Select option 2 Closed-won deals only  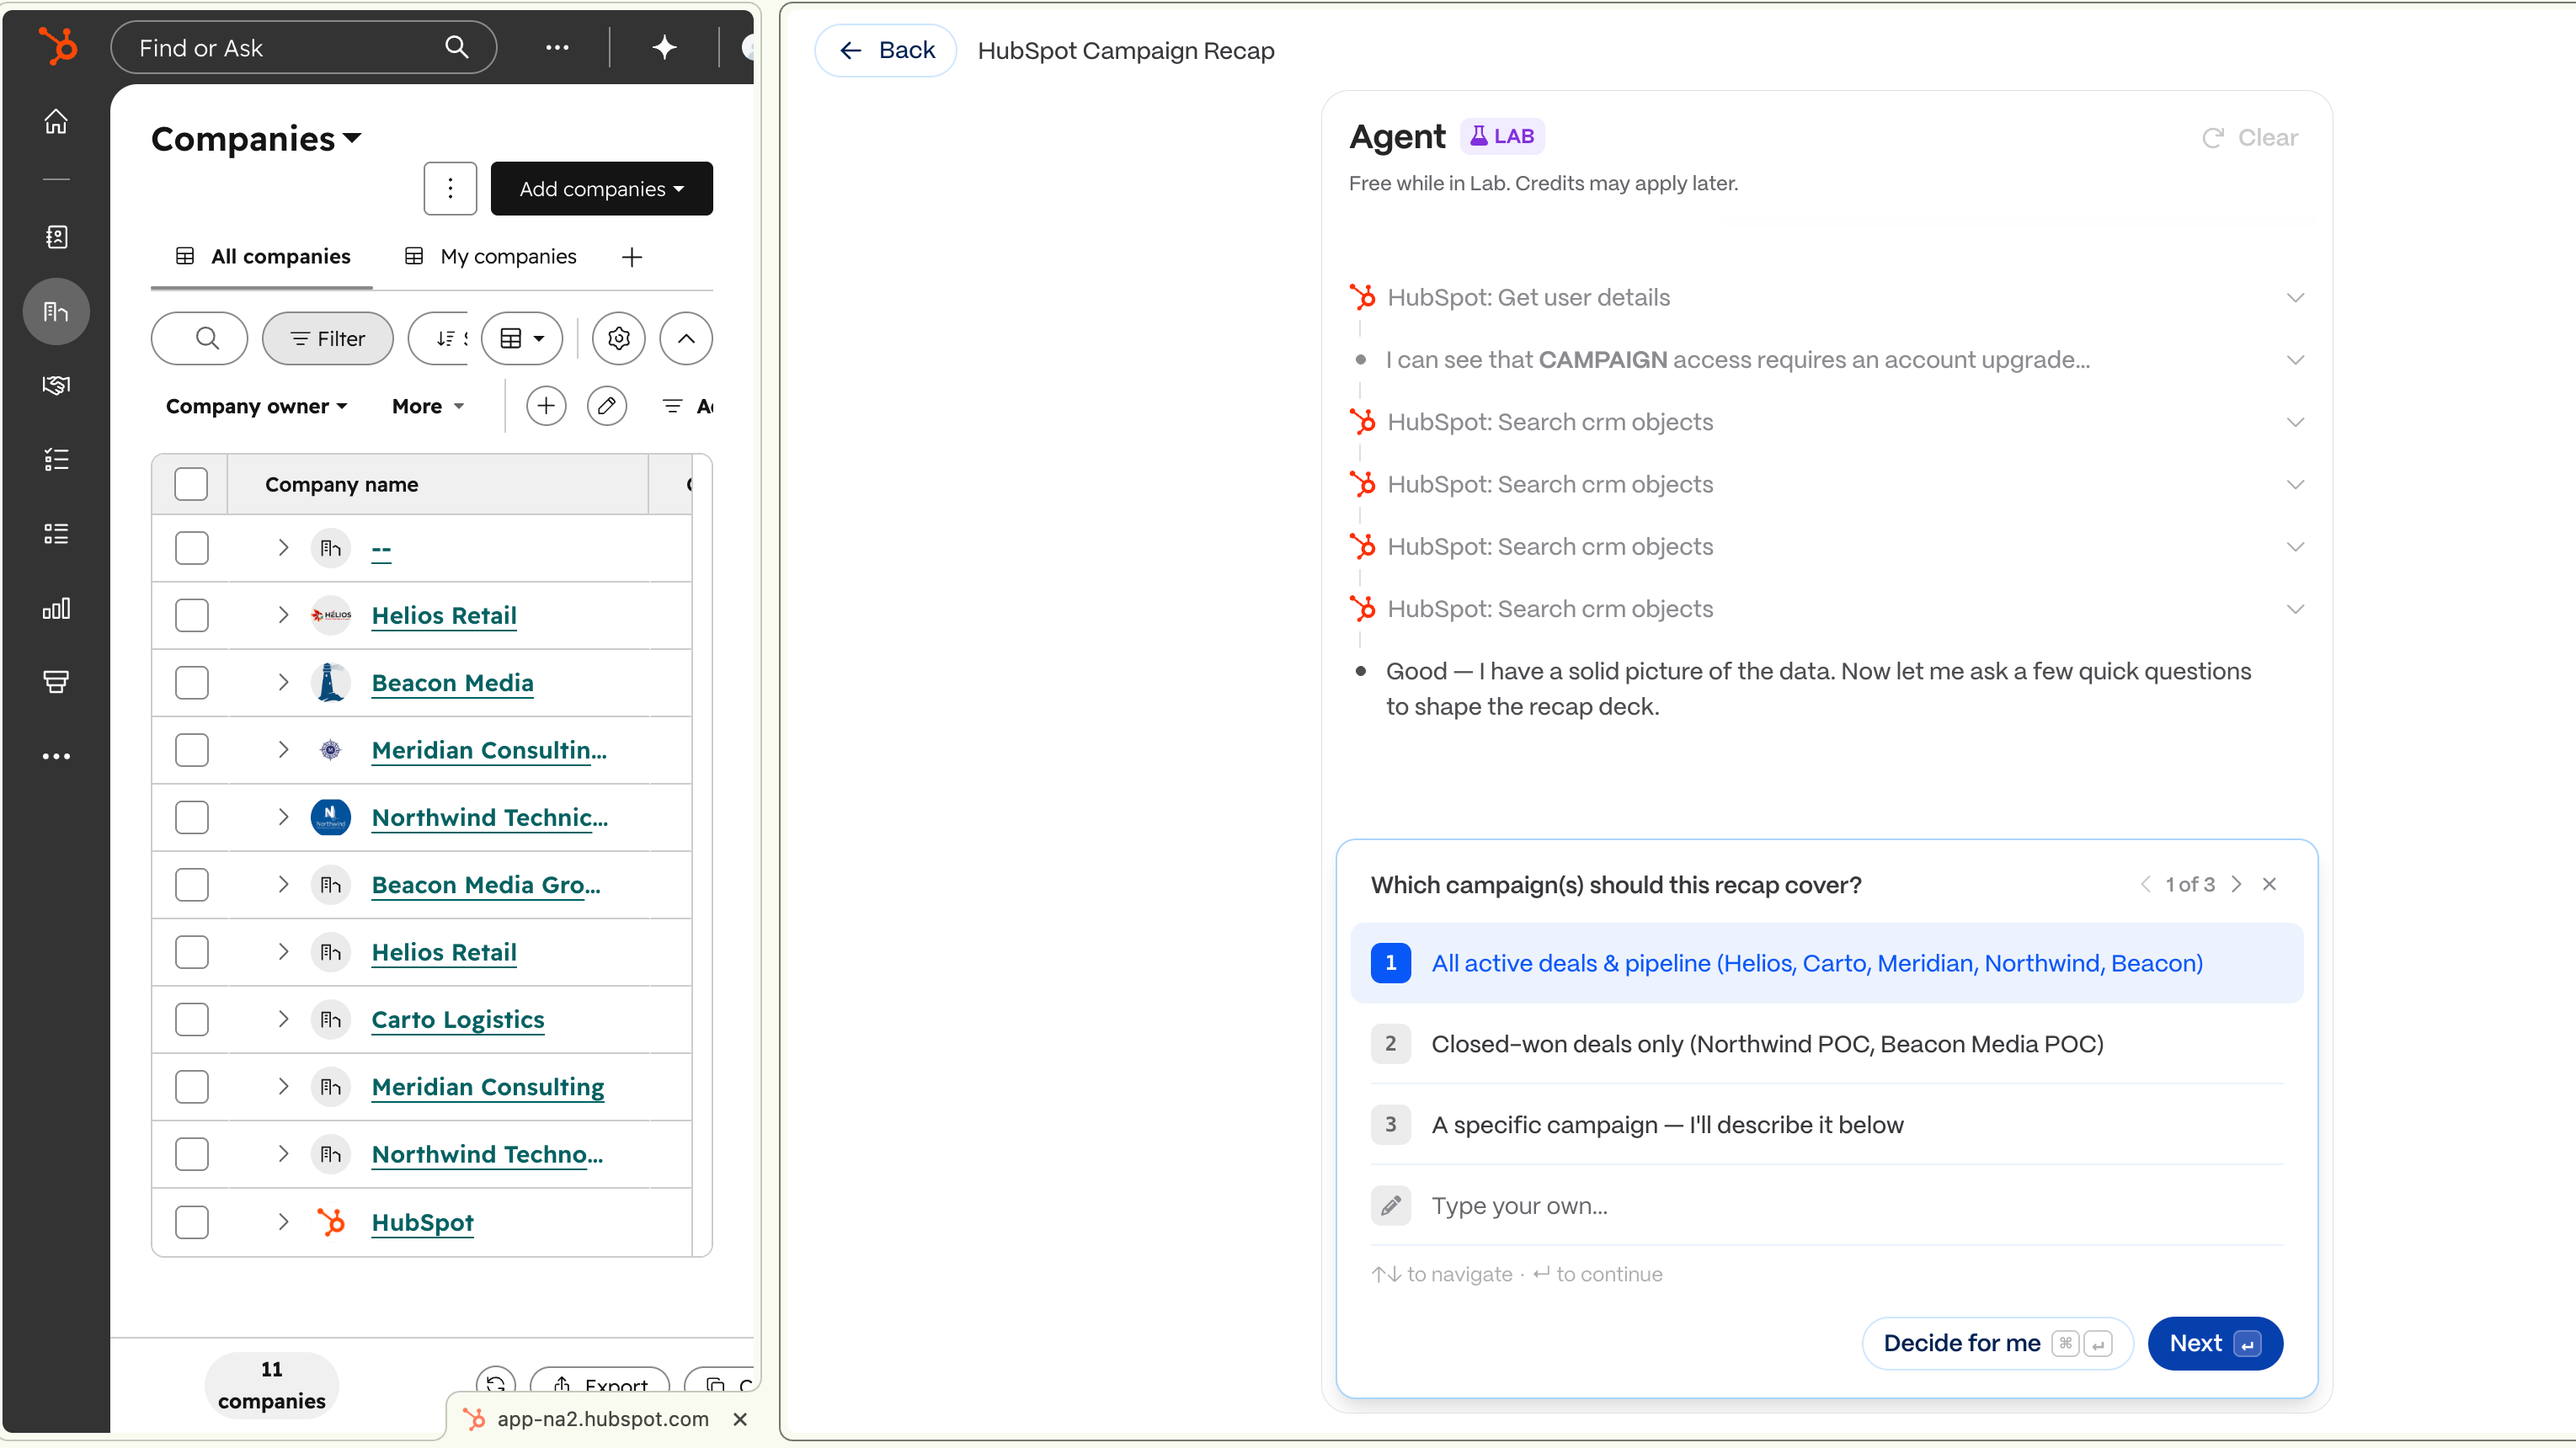pyautogui.click(x=1826, y=1044)
